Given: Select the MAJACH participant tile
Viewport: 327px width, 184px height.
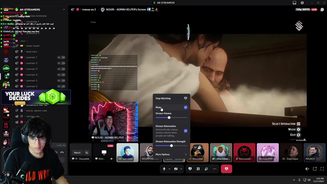Looking at the screenshot, I should tap(315, 153).
